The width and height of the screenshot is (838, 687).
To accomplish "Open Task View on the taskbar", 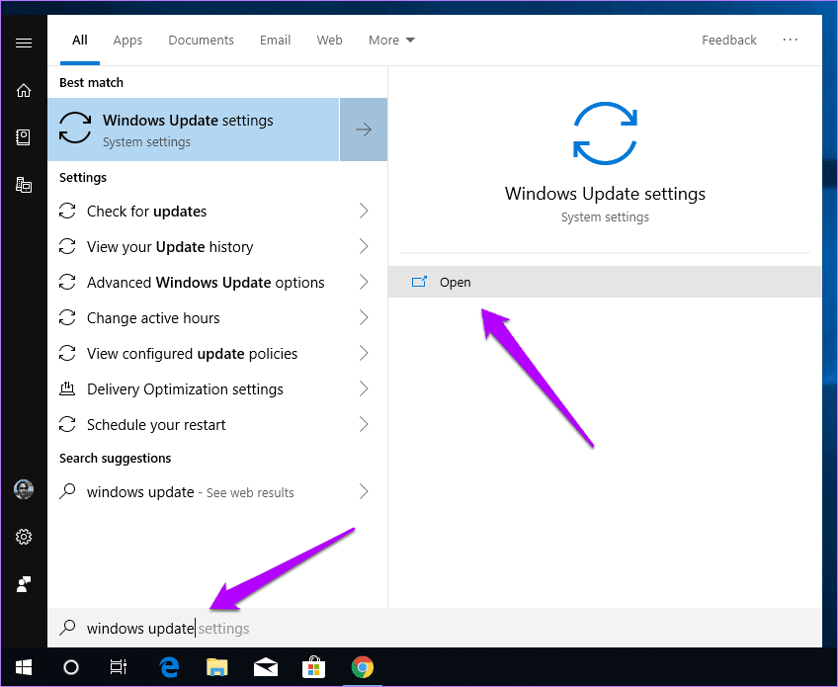I will [x=119, y=667].
